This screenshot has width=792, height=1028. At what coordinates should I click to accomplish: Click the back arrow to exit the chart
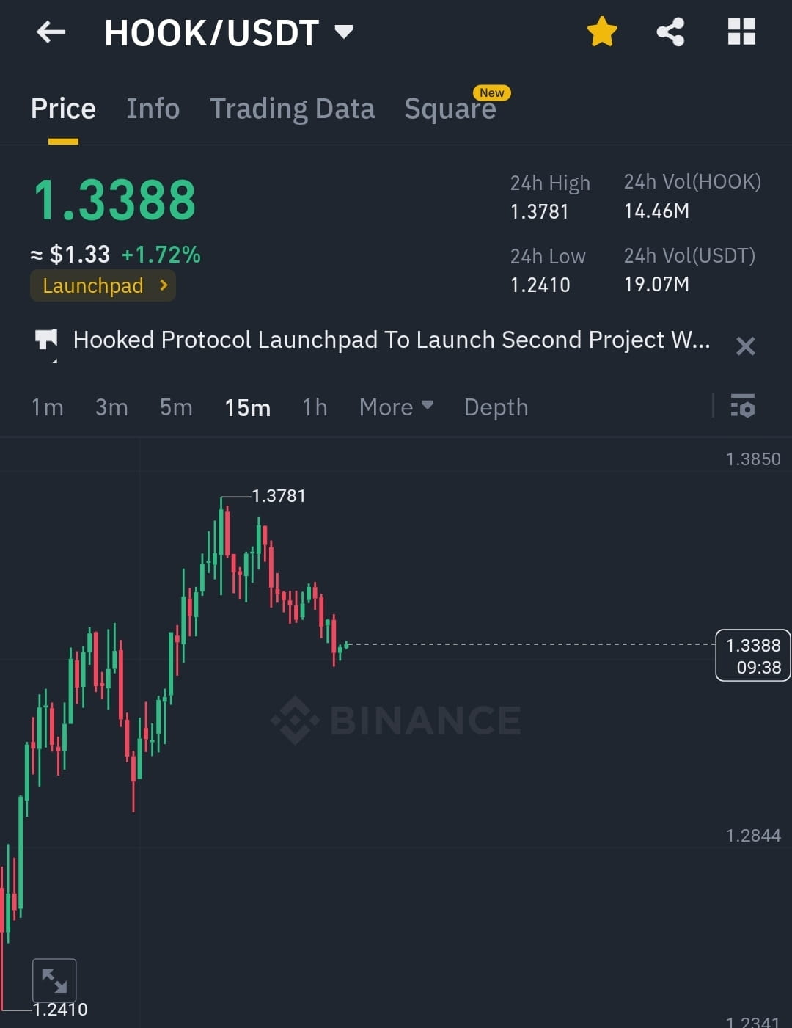point(50,32)
